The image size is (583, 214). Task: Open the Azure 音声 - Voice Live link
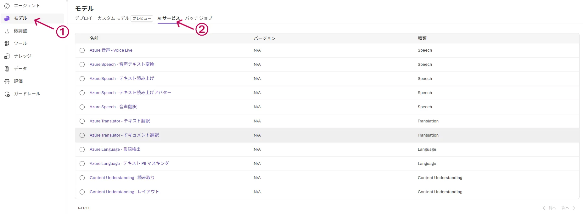(x=111, y=50)
